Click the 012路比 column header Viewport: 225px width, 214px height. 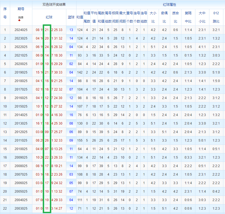216,17
